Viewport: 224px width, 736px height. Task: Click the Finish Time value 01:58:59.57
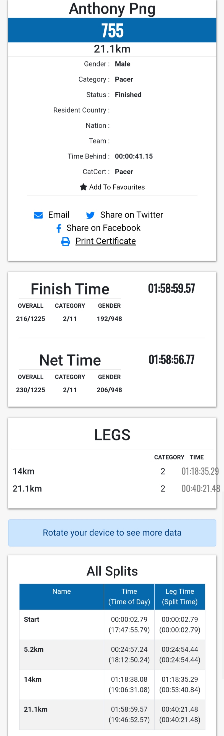point(171,289)
